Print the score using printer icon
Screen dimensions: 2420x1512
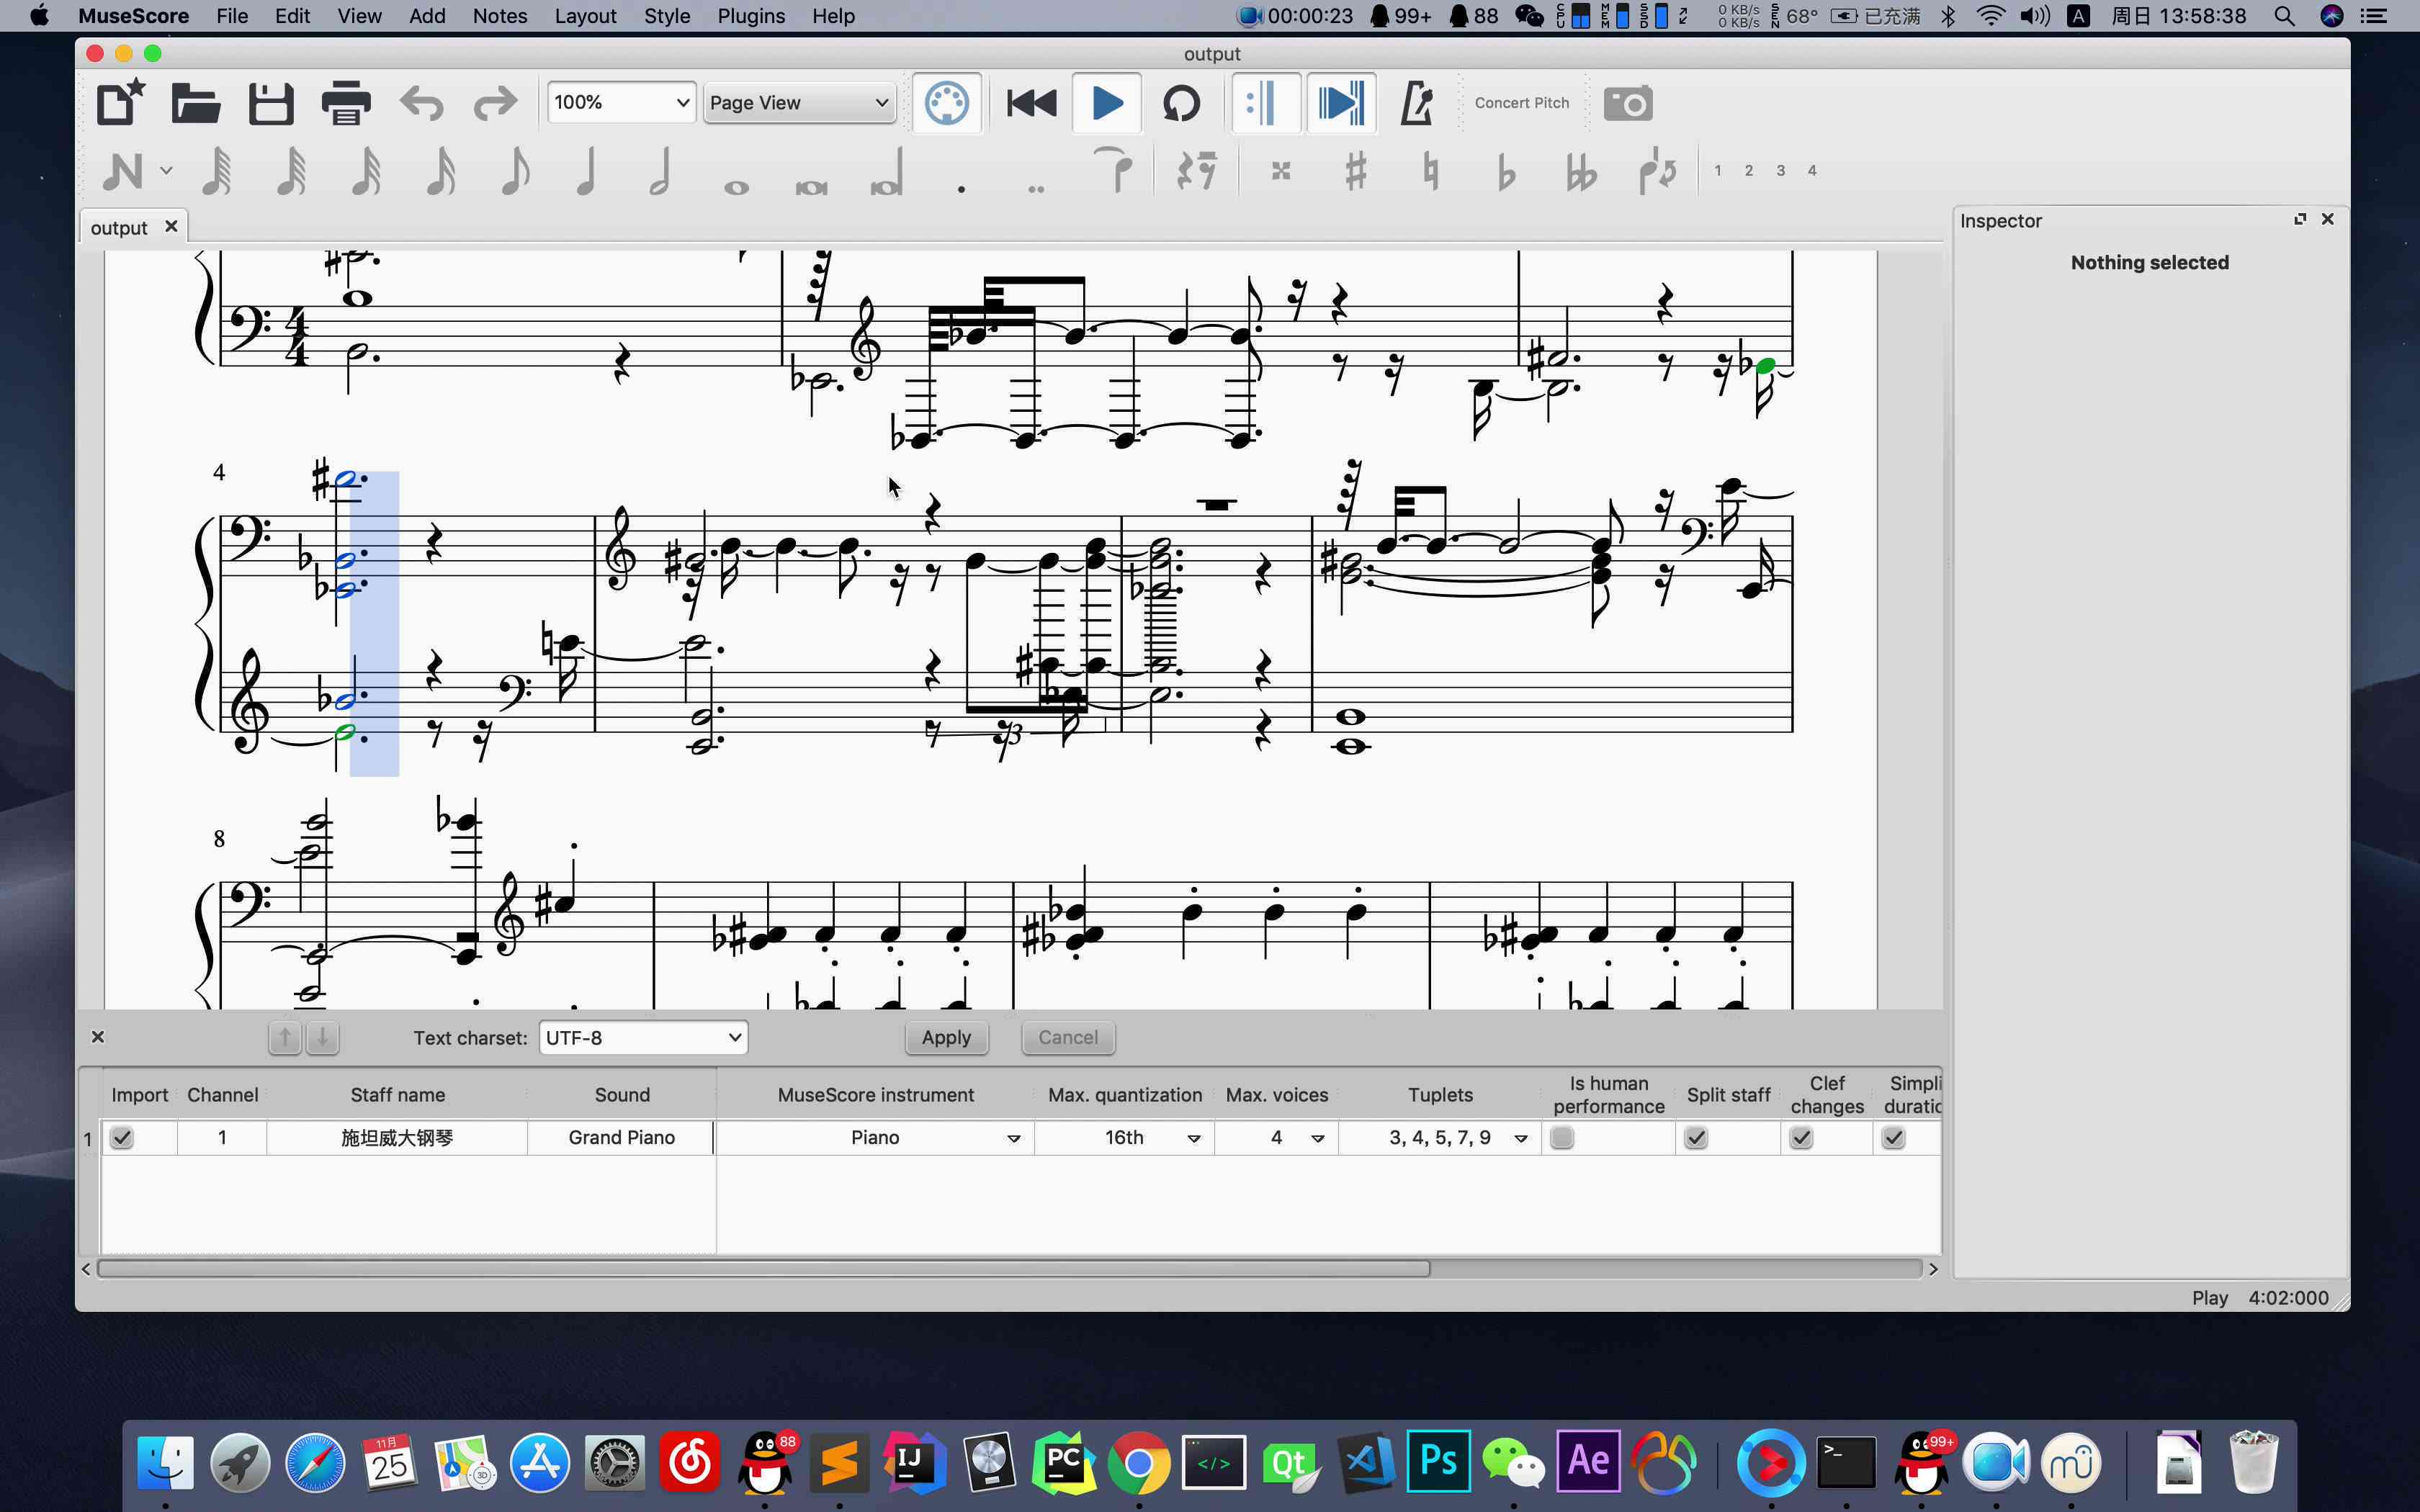tap(346, 103)
